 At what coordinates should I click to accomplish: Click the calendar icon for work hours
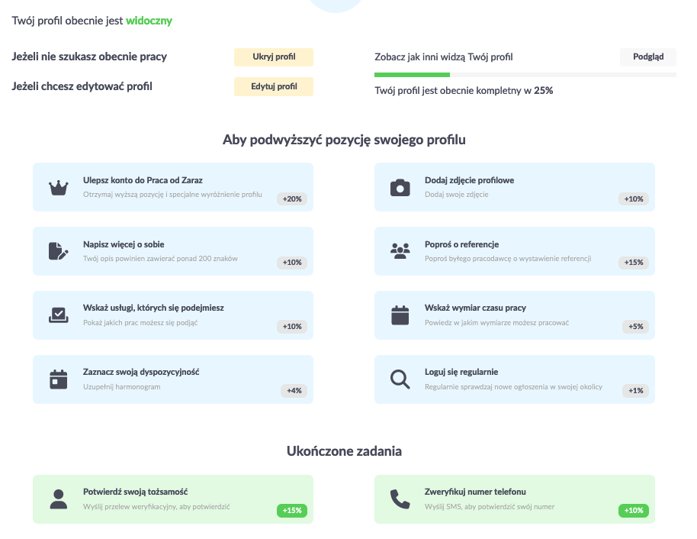[x=400, y=315]
